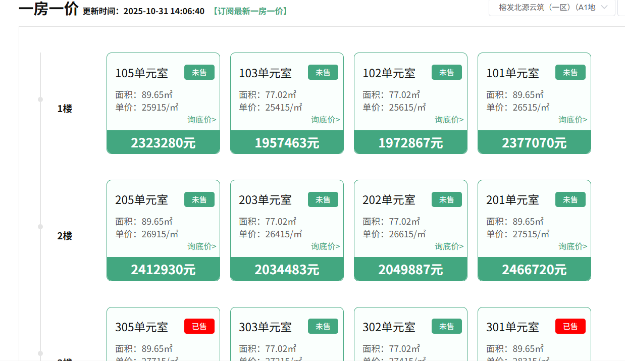Click 询底价 link for unit 101

573,120
